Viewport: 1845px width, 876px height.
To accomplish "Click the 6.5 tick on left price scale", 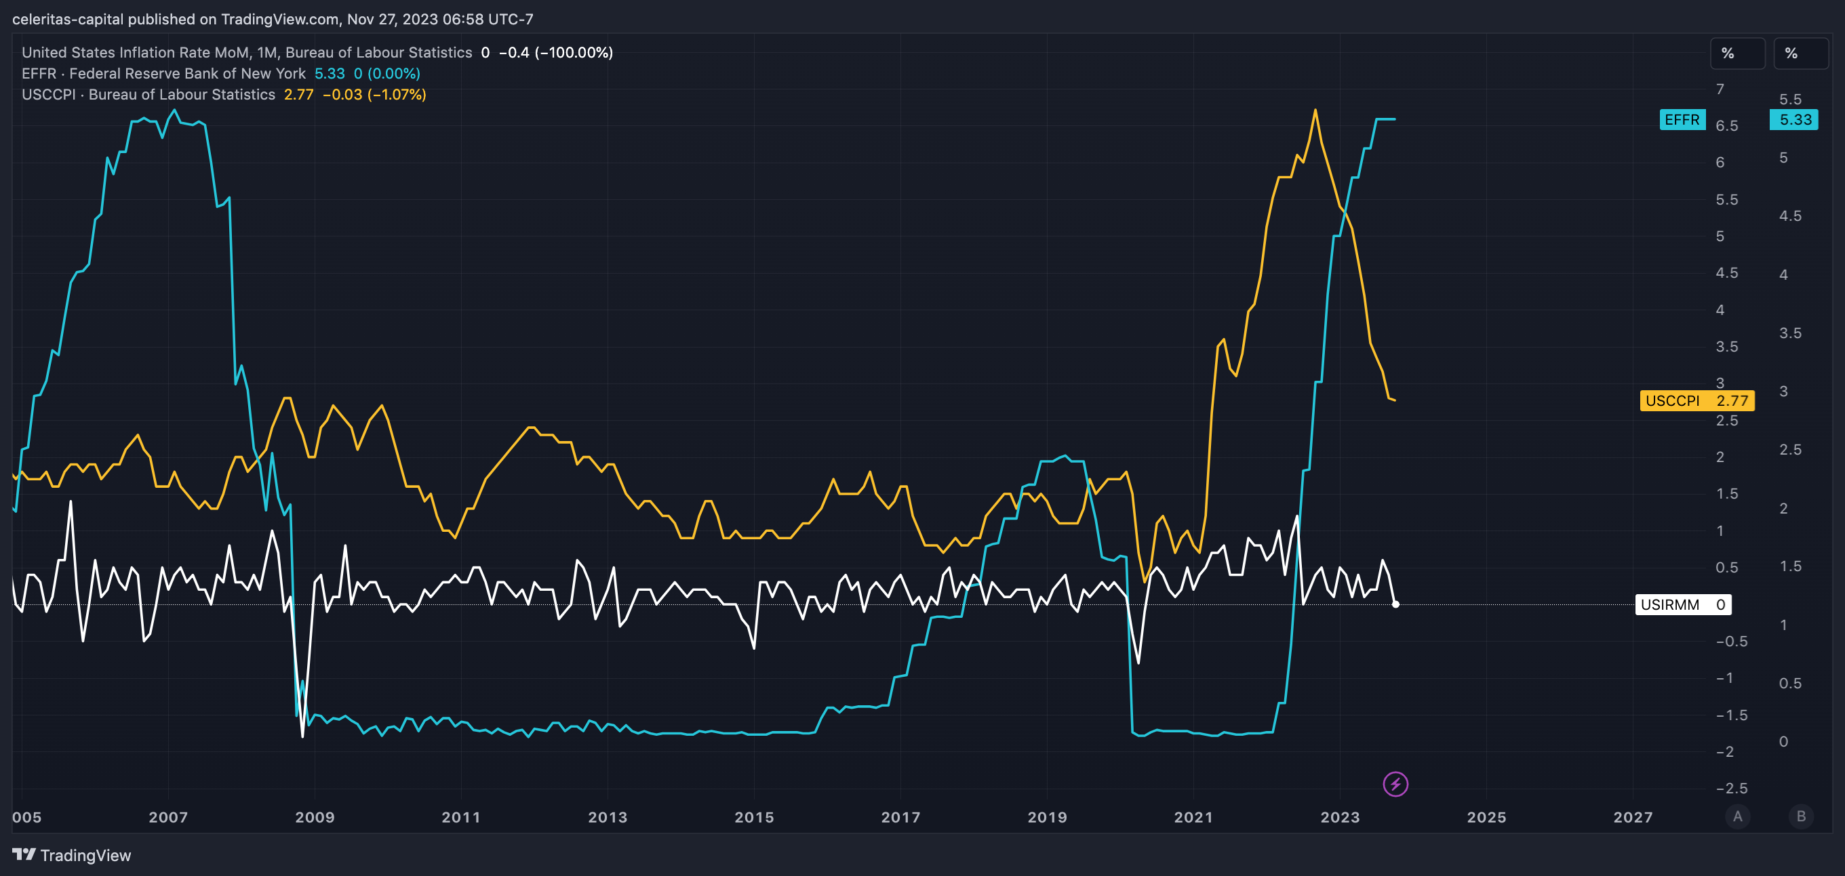I will [1726, 126].
